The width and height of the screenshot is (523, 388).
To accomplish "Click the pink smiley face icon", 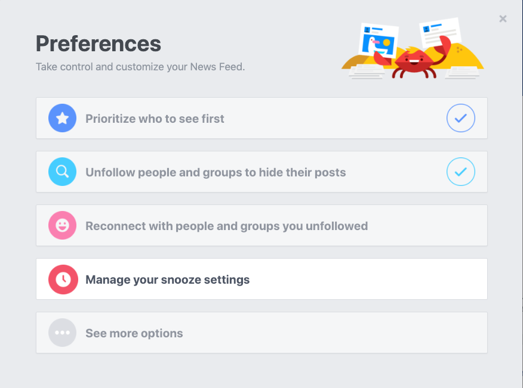I will (x=62, y=225).
